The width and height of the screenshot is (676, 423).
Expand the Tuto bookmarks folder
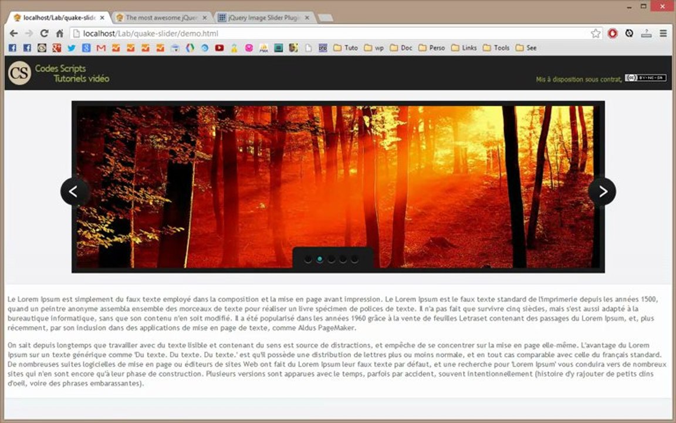click(x=345, y=48)
